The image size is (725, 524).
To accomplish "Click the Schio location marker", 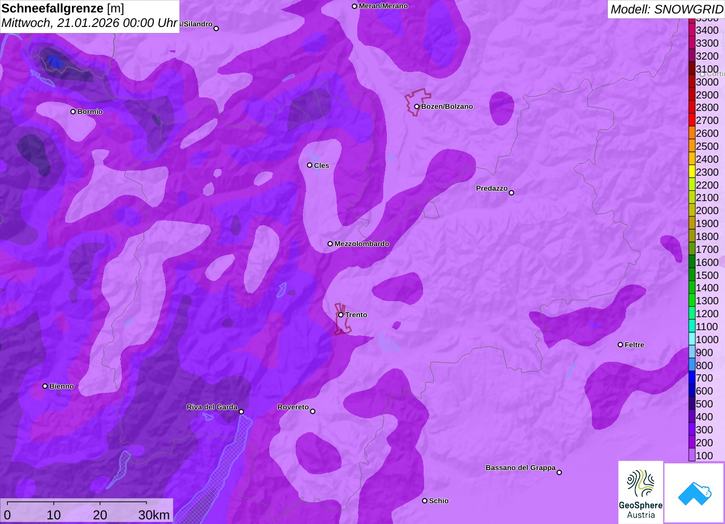I will point(425,501).
